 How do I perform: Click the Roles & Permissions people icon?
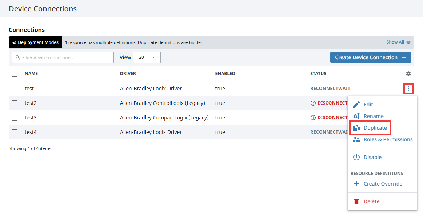[356, 139]
